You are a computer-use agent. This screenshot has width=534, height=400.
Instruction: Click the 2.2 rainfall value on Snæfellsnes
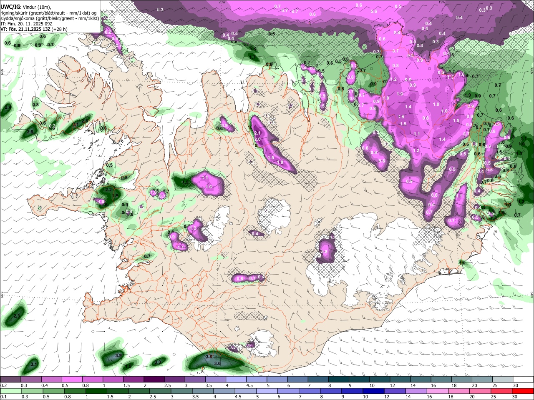[x=108, y=190]
